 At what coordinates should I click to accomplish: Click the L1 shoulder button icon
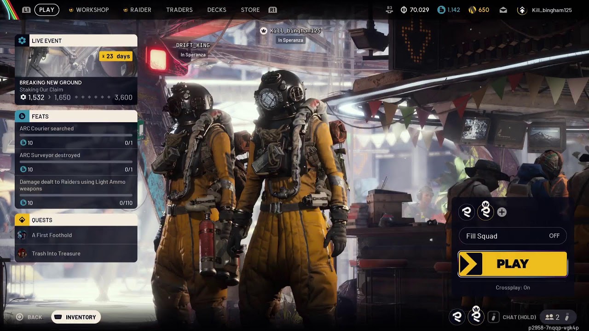[x=27, y=10]
